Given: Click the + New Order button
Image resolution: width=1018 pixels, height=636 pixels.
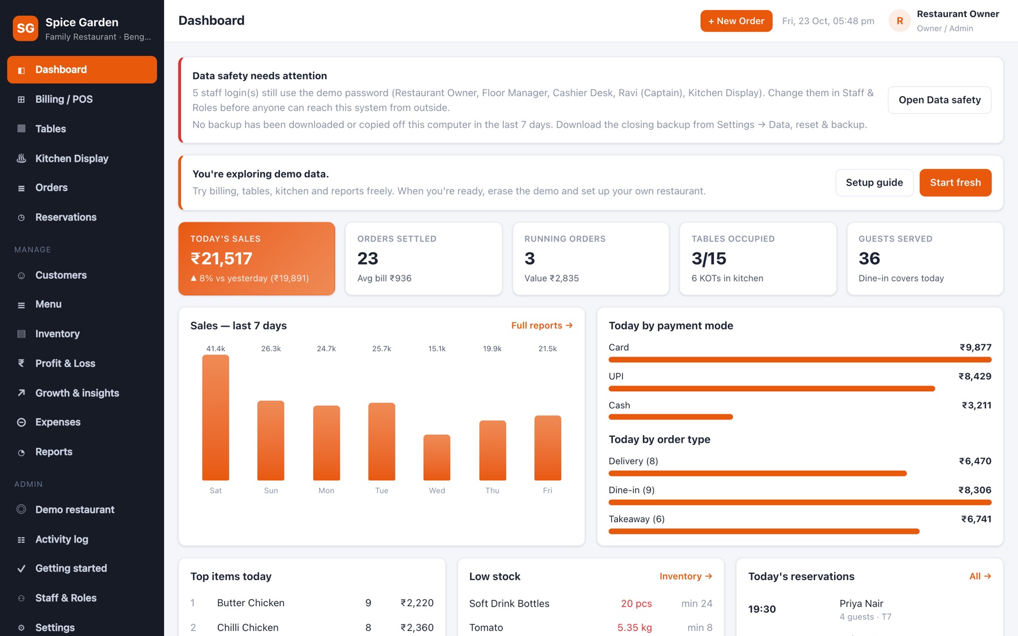Looking at the screenshot, I should pos(736,21).
